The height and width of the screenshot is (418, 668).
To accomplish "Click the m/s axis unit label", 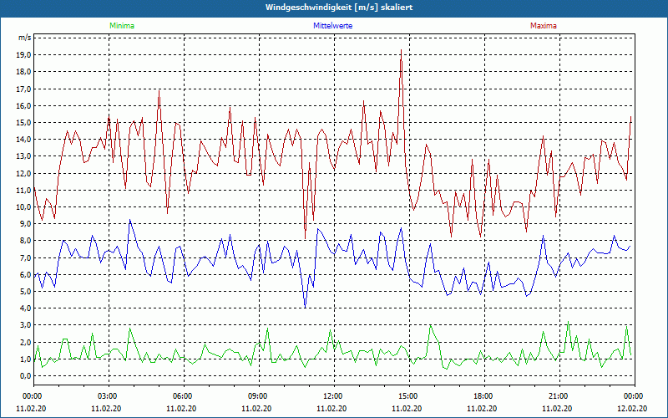I will point(25,38).
